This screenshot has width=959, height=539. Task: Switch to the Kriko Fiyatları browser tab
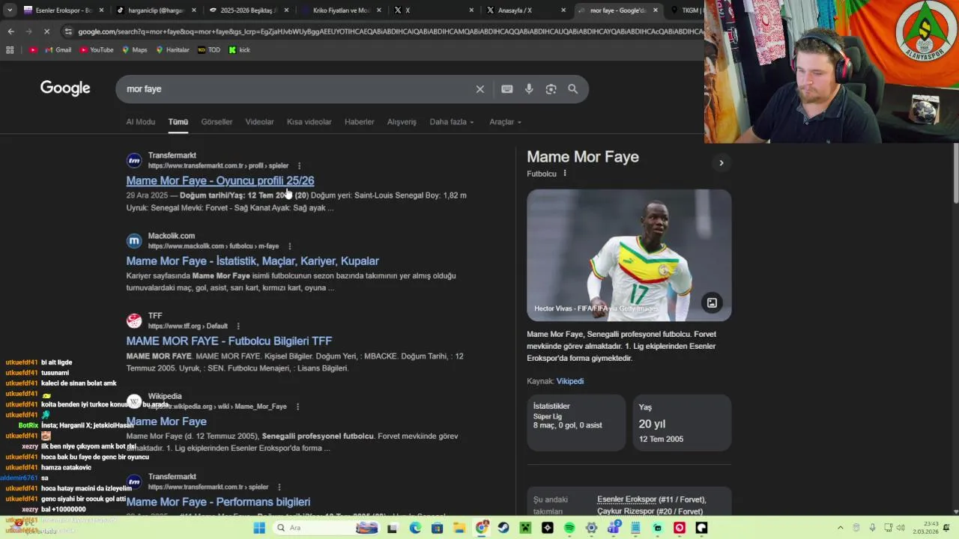(x=340, y=10)
